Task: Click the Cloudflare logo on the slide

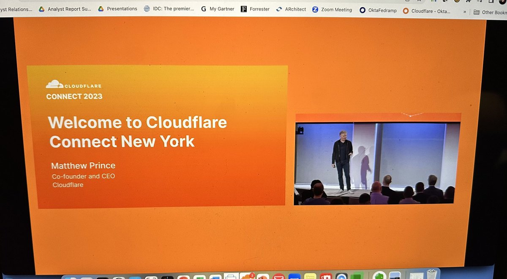Action: click(74, 84)
